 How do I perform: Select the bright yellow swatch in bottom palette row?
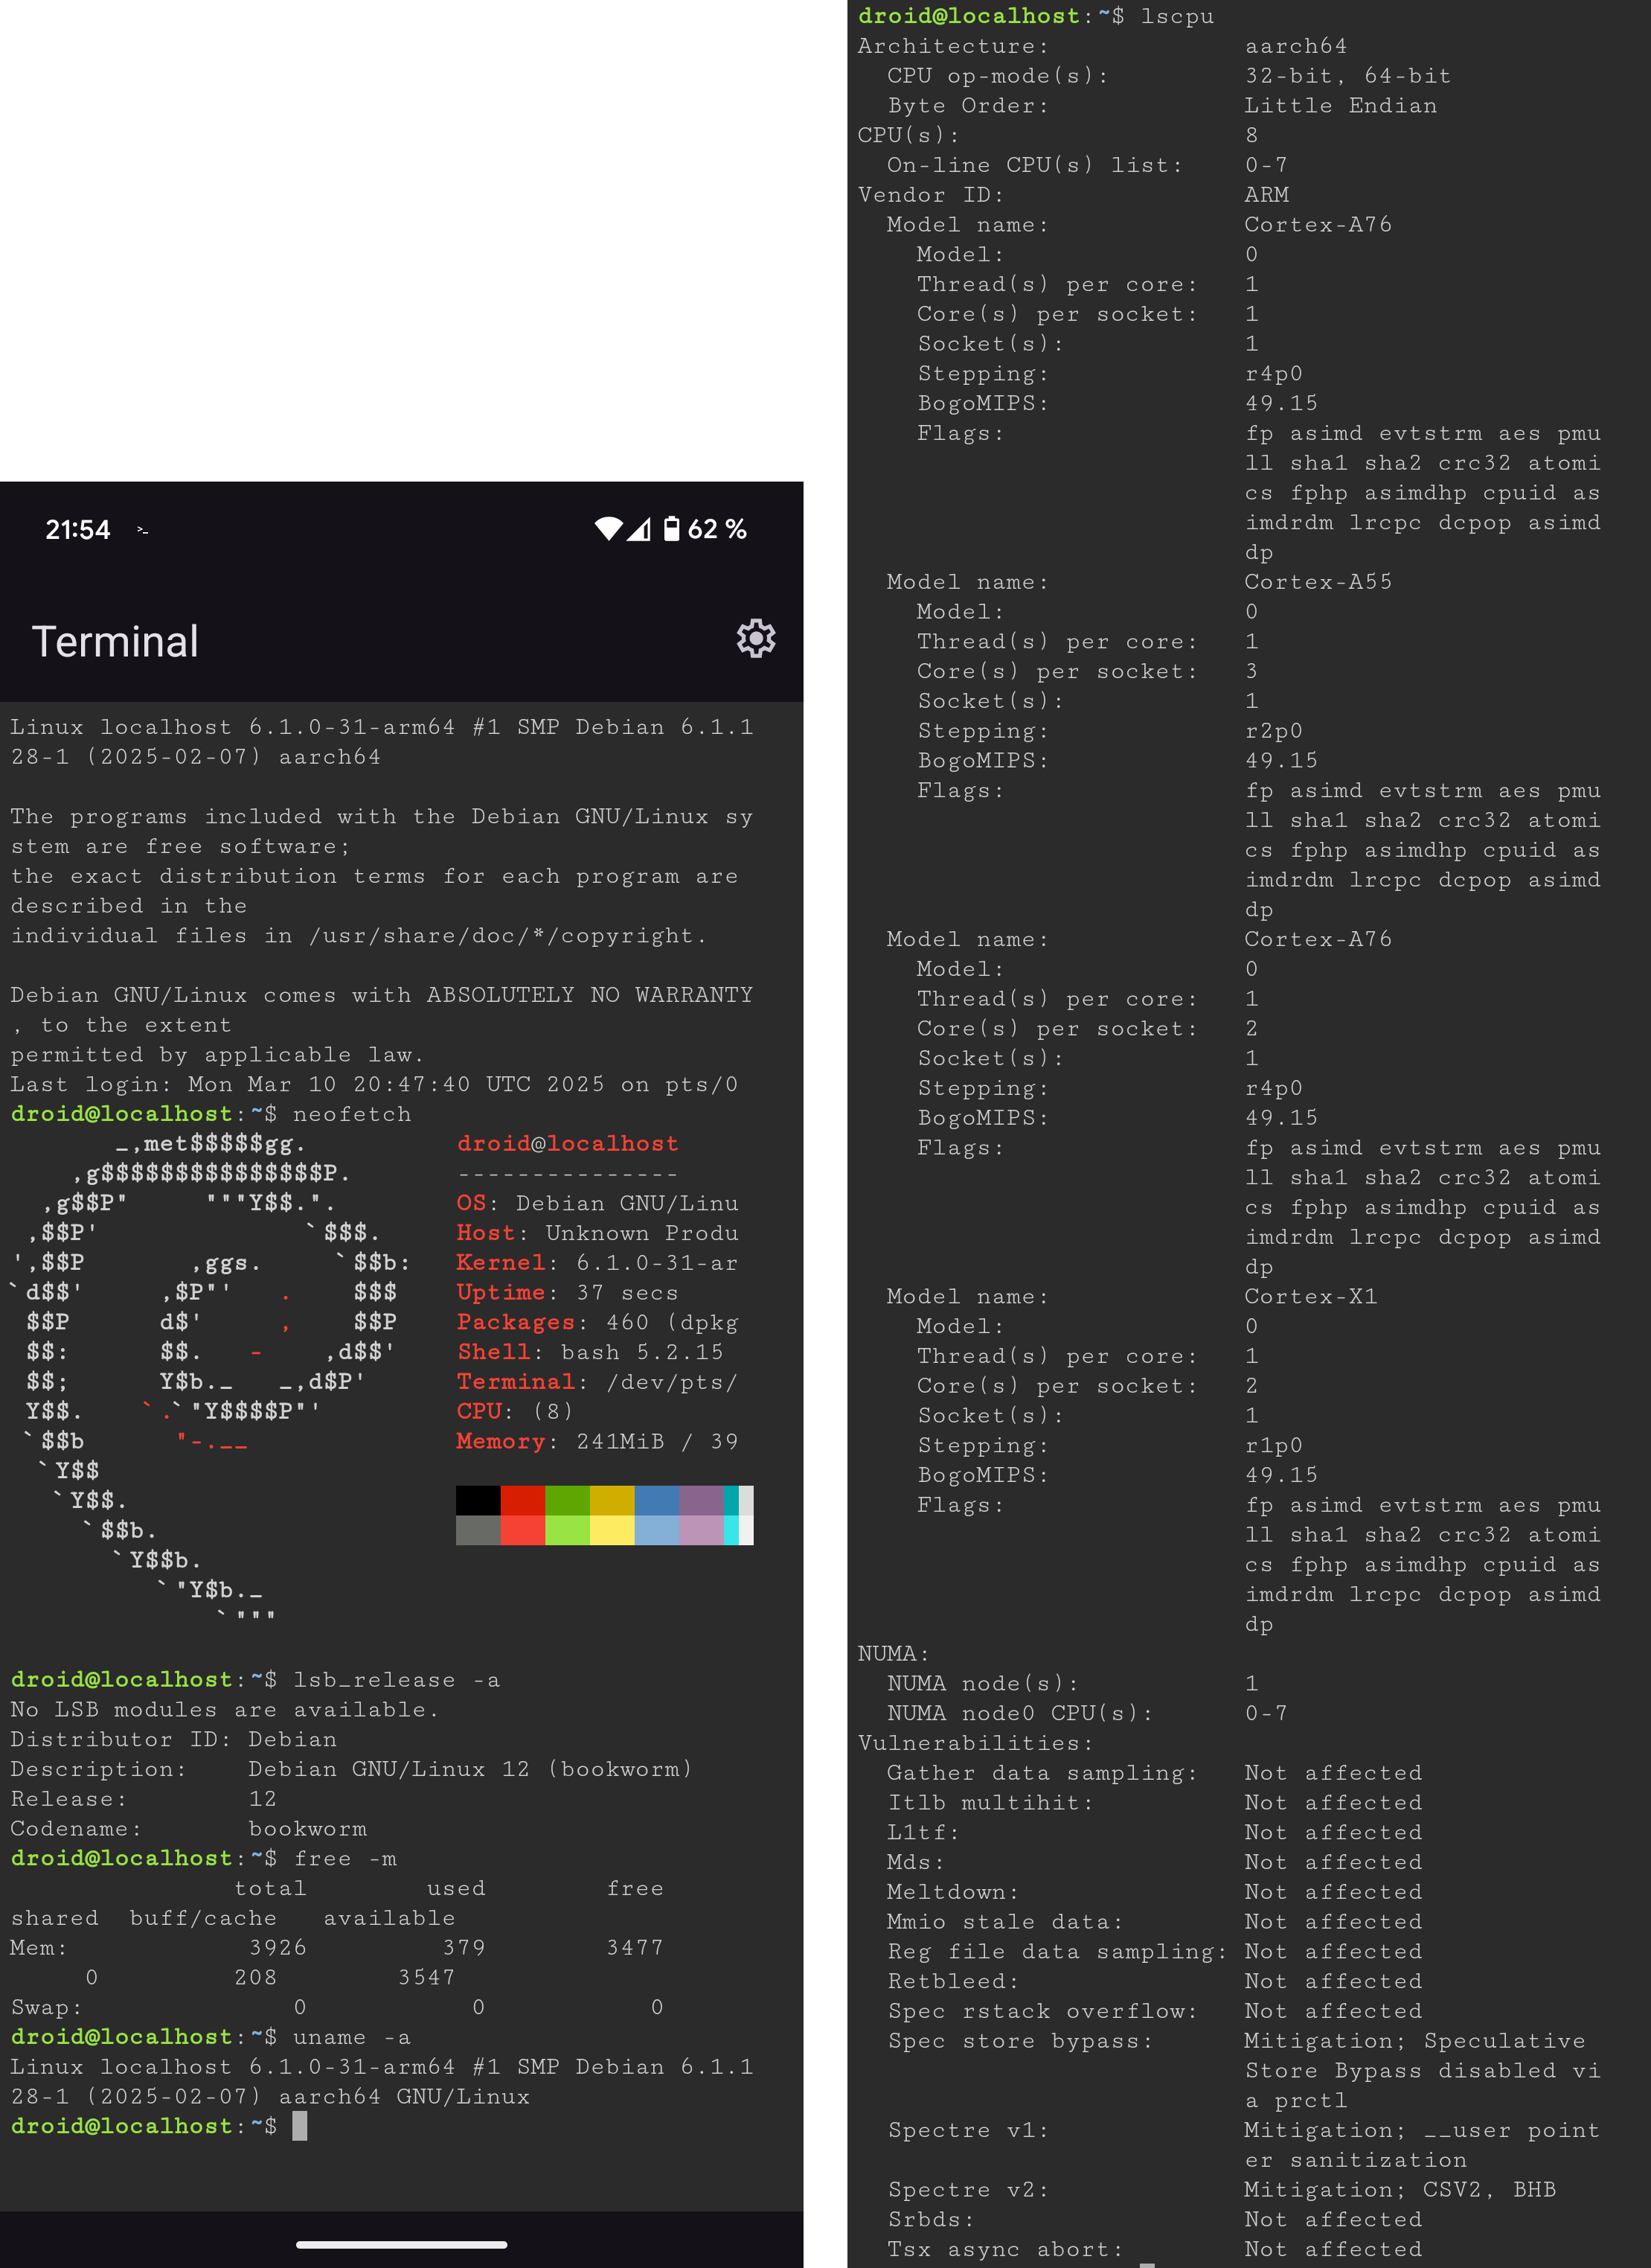click(x=612, y=1530)
